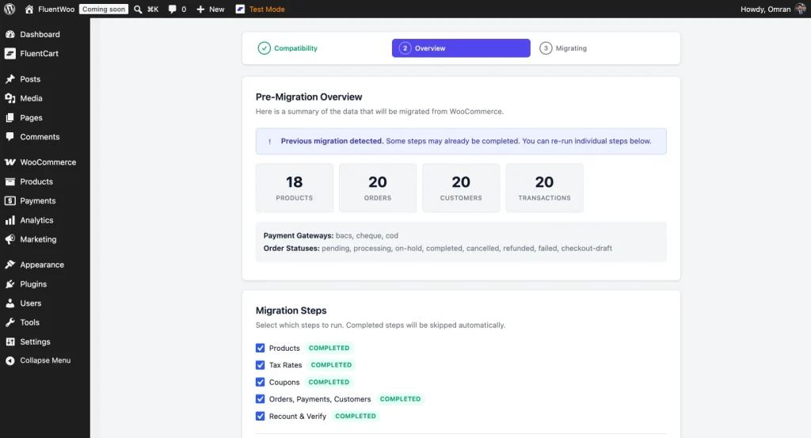This screenshot has height=438, width=811.
Task: Select the Overview step tab
Action: [x=461, y=48]
